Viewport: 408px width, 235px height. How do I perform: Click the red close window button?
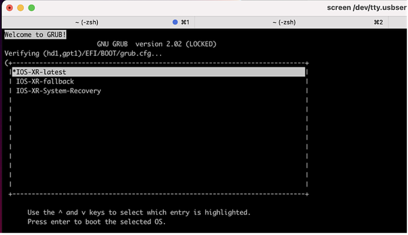pos(10,8)
